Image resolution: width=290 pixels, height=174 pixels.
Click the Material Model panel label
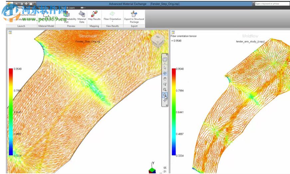click(46, 26)
